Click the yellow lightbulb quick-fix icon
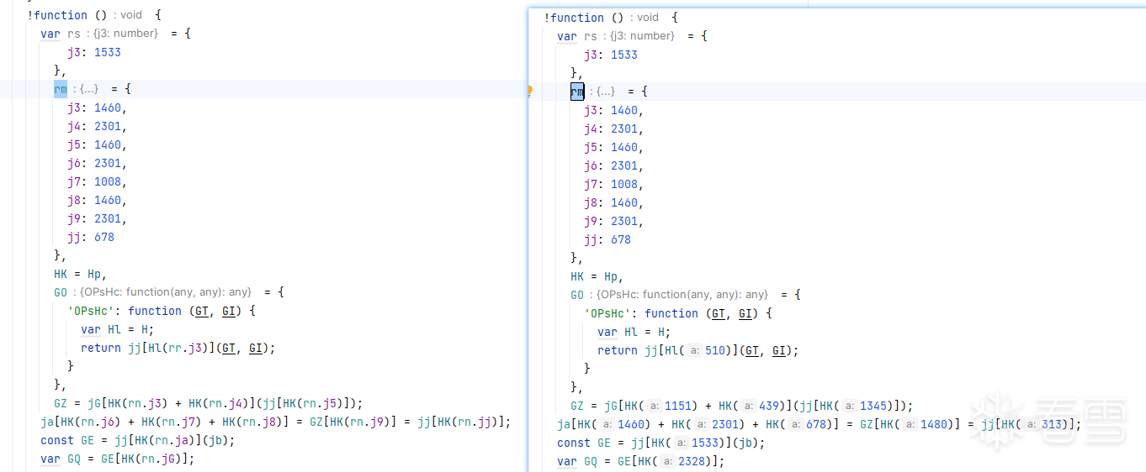Image resolution: width=1146 pixels, height=472 pixels. click(x=530, y=92)
